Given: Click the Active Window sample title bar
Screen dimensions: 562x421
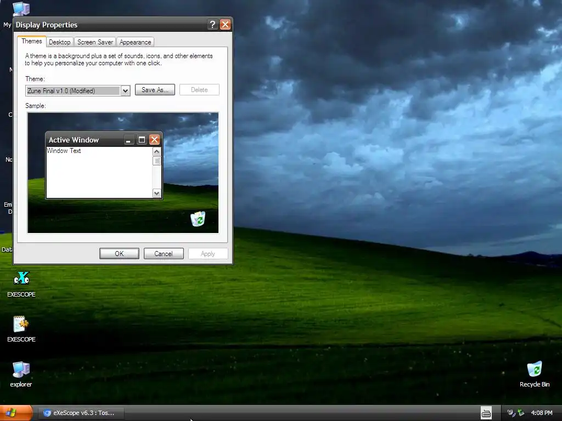Looking at the screenshot, I should (x=104, y=140).
